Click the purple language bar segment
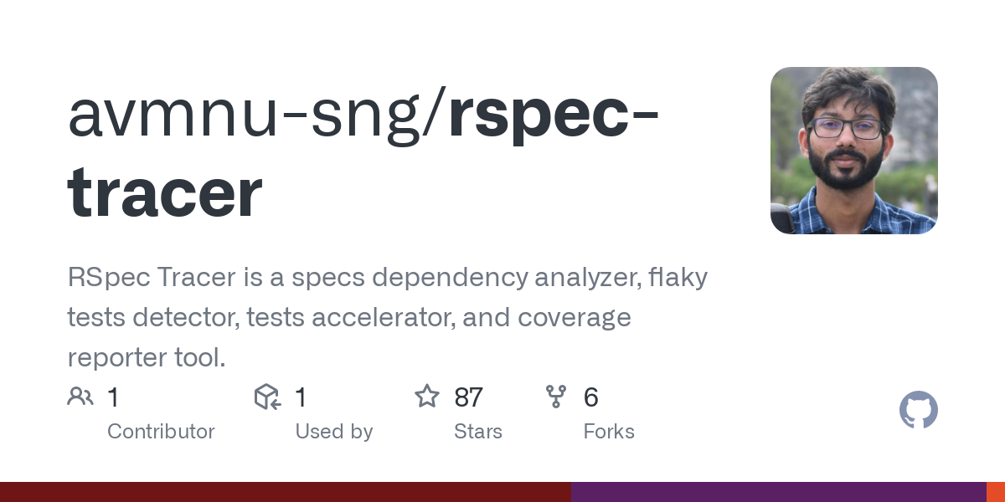Viewport: 1005px width, 502px height. pyautogui.click(x=779, y=492)
